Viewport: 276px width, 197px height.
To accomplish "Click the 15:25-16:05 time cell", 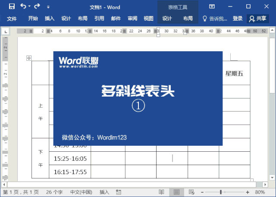I will click(x=70, y=158).
